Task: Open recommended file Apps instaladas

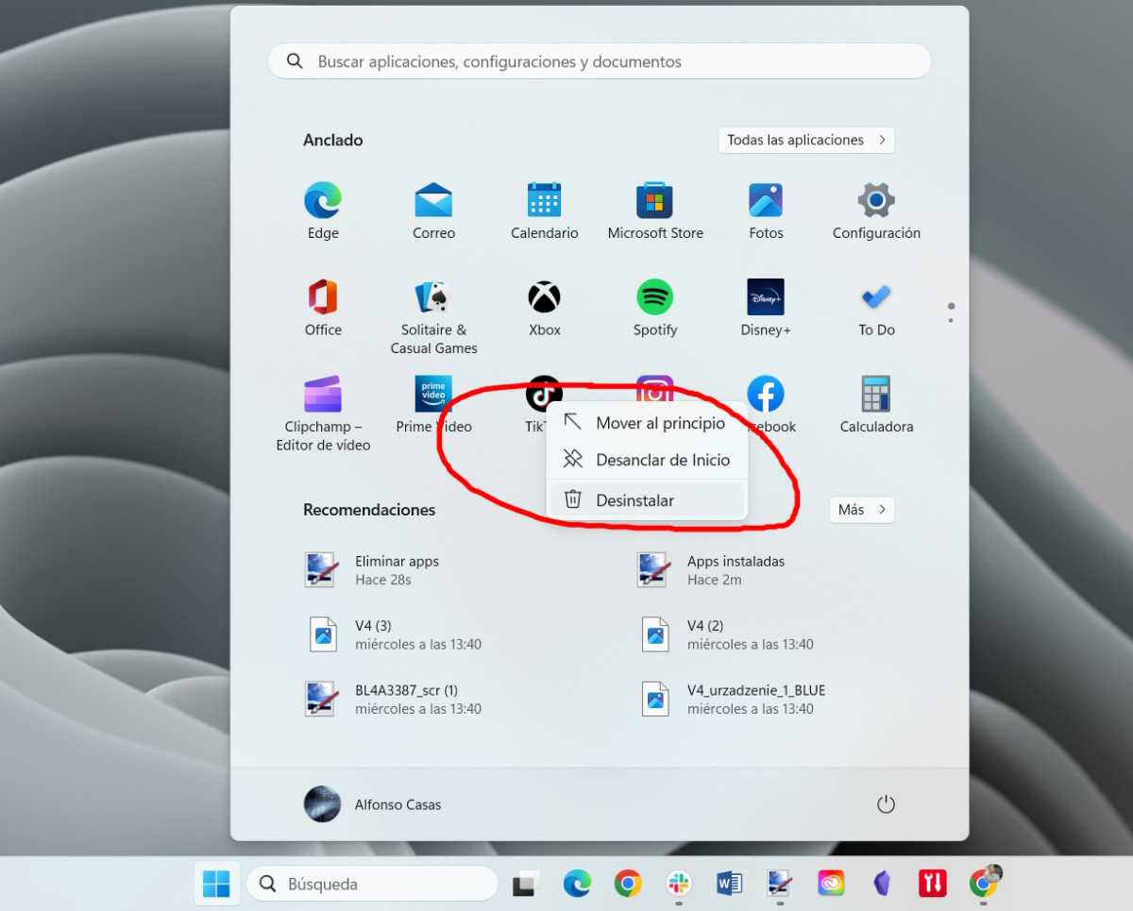Action: [x=711, y=570]
